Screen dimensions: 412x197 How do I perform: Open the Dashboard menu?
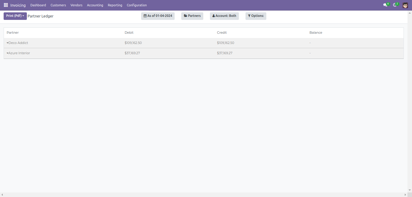click(x=38, y=5)
